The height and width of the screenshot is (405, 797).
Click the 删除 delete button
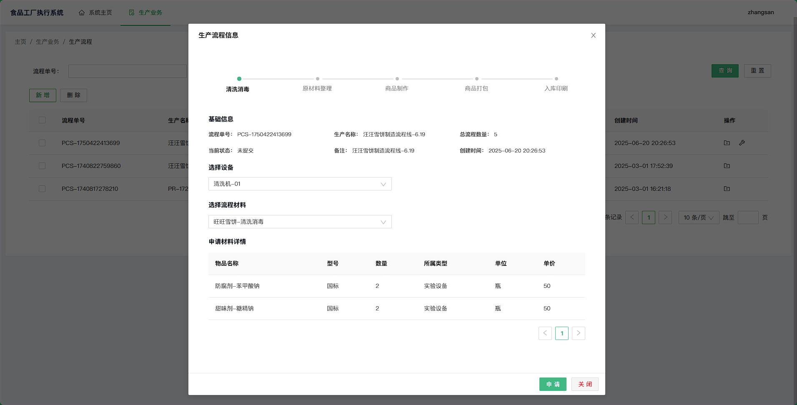73,95
